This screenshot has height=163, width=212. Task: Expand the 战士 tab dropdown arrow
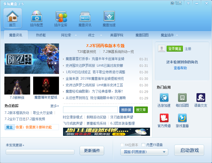coord(101,35)
